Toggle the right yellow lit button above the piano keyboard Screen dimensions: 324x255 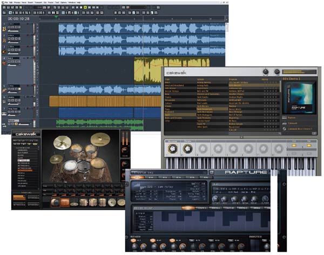coord(310,146)
